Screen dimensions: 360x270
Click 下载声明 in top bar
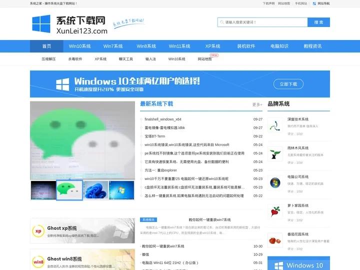click(268, 3)
